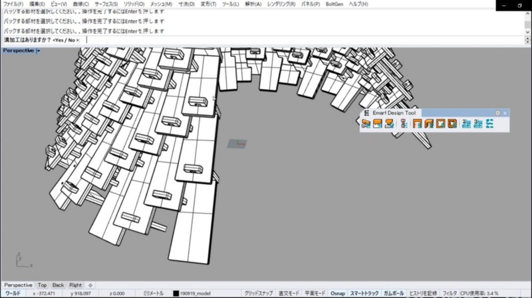Screen dimensions: 532x298
Task: Open Emarf Design Tool gear settings
Action: click(x=497, y=113)
